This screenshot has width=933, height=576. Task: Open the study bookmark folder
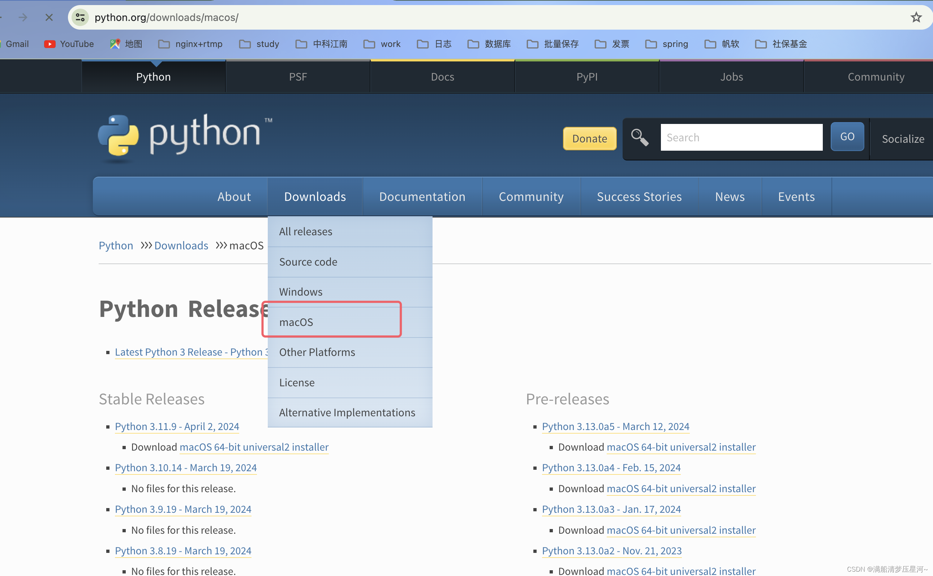[x=259, y=44]
